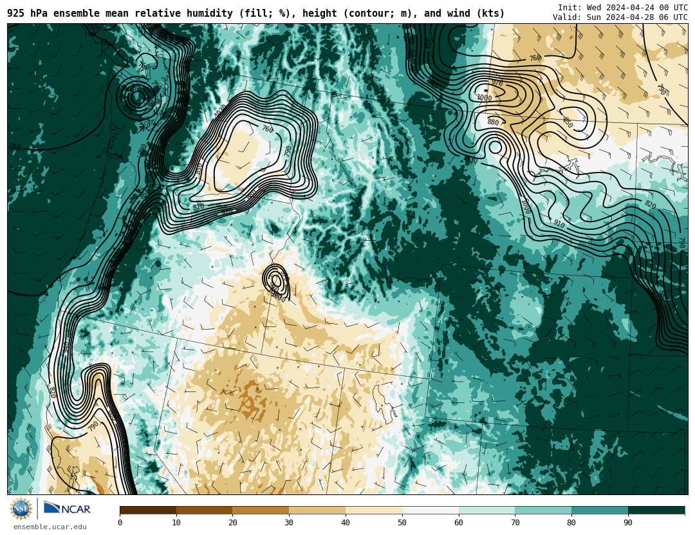Pick the pale mint 60–70 colorbar segment
695x535 pixels.
point(487,510)
